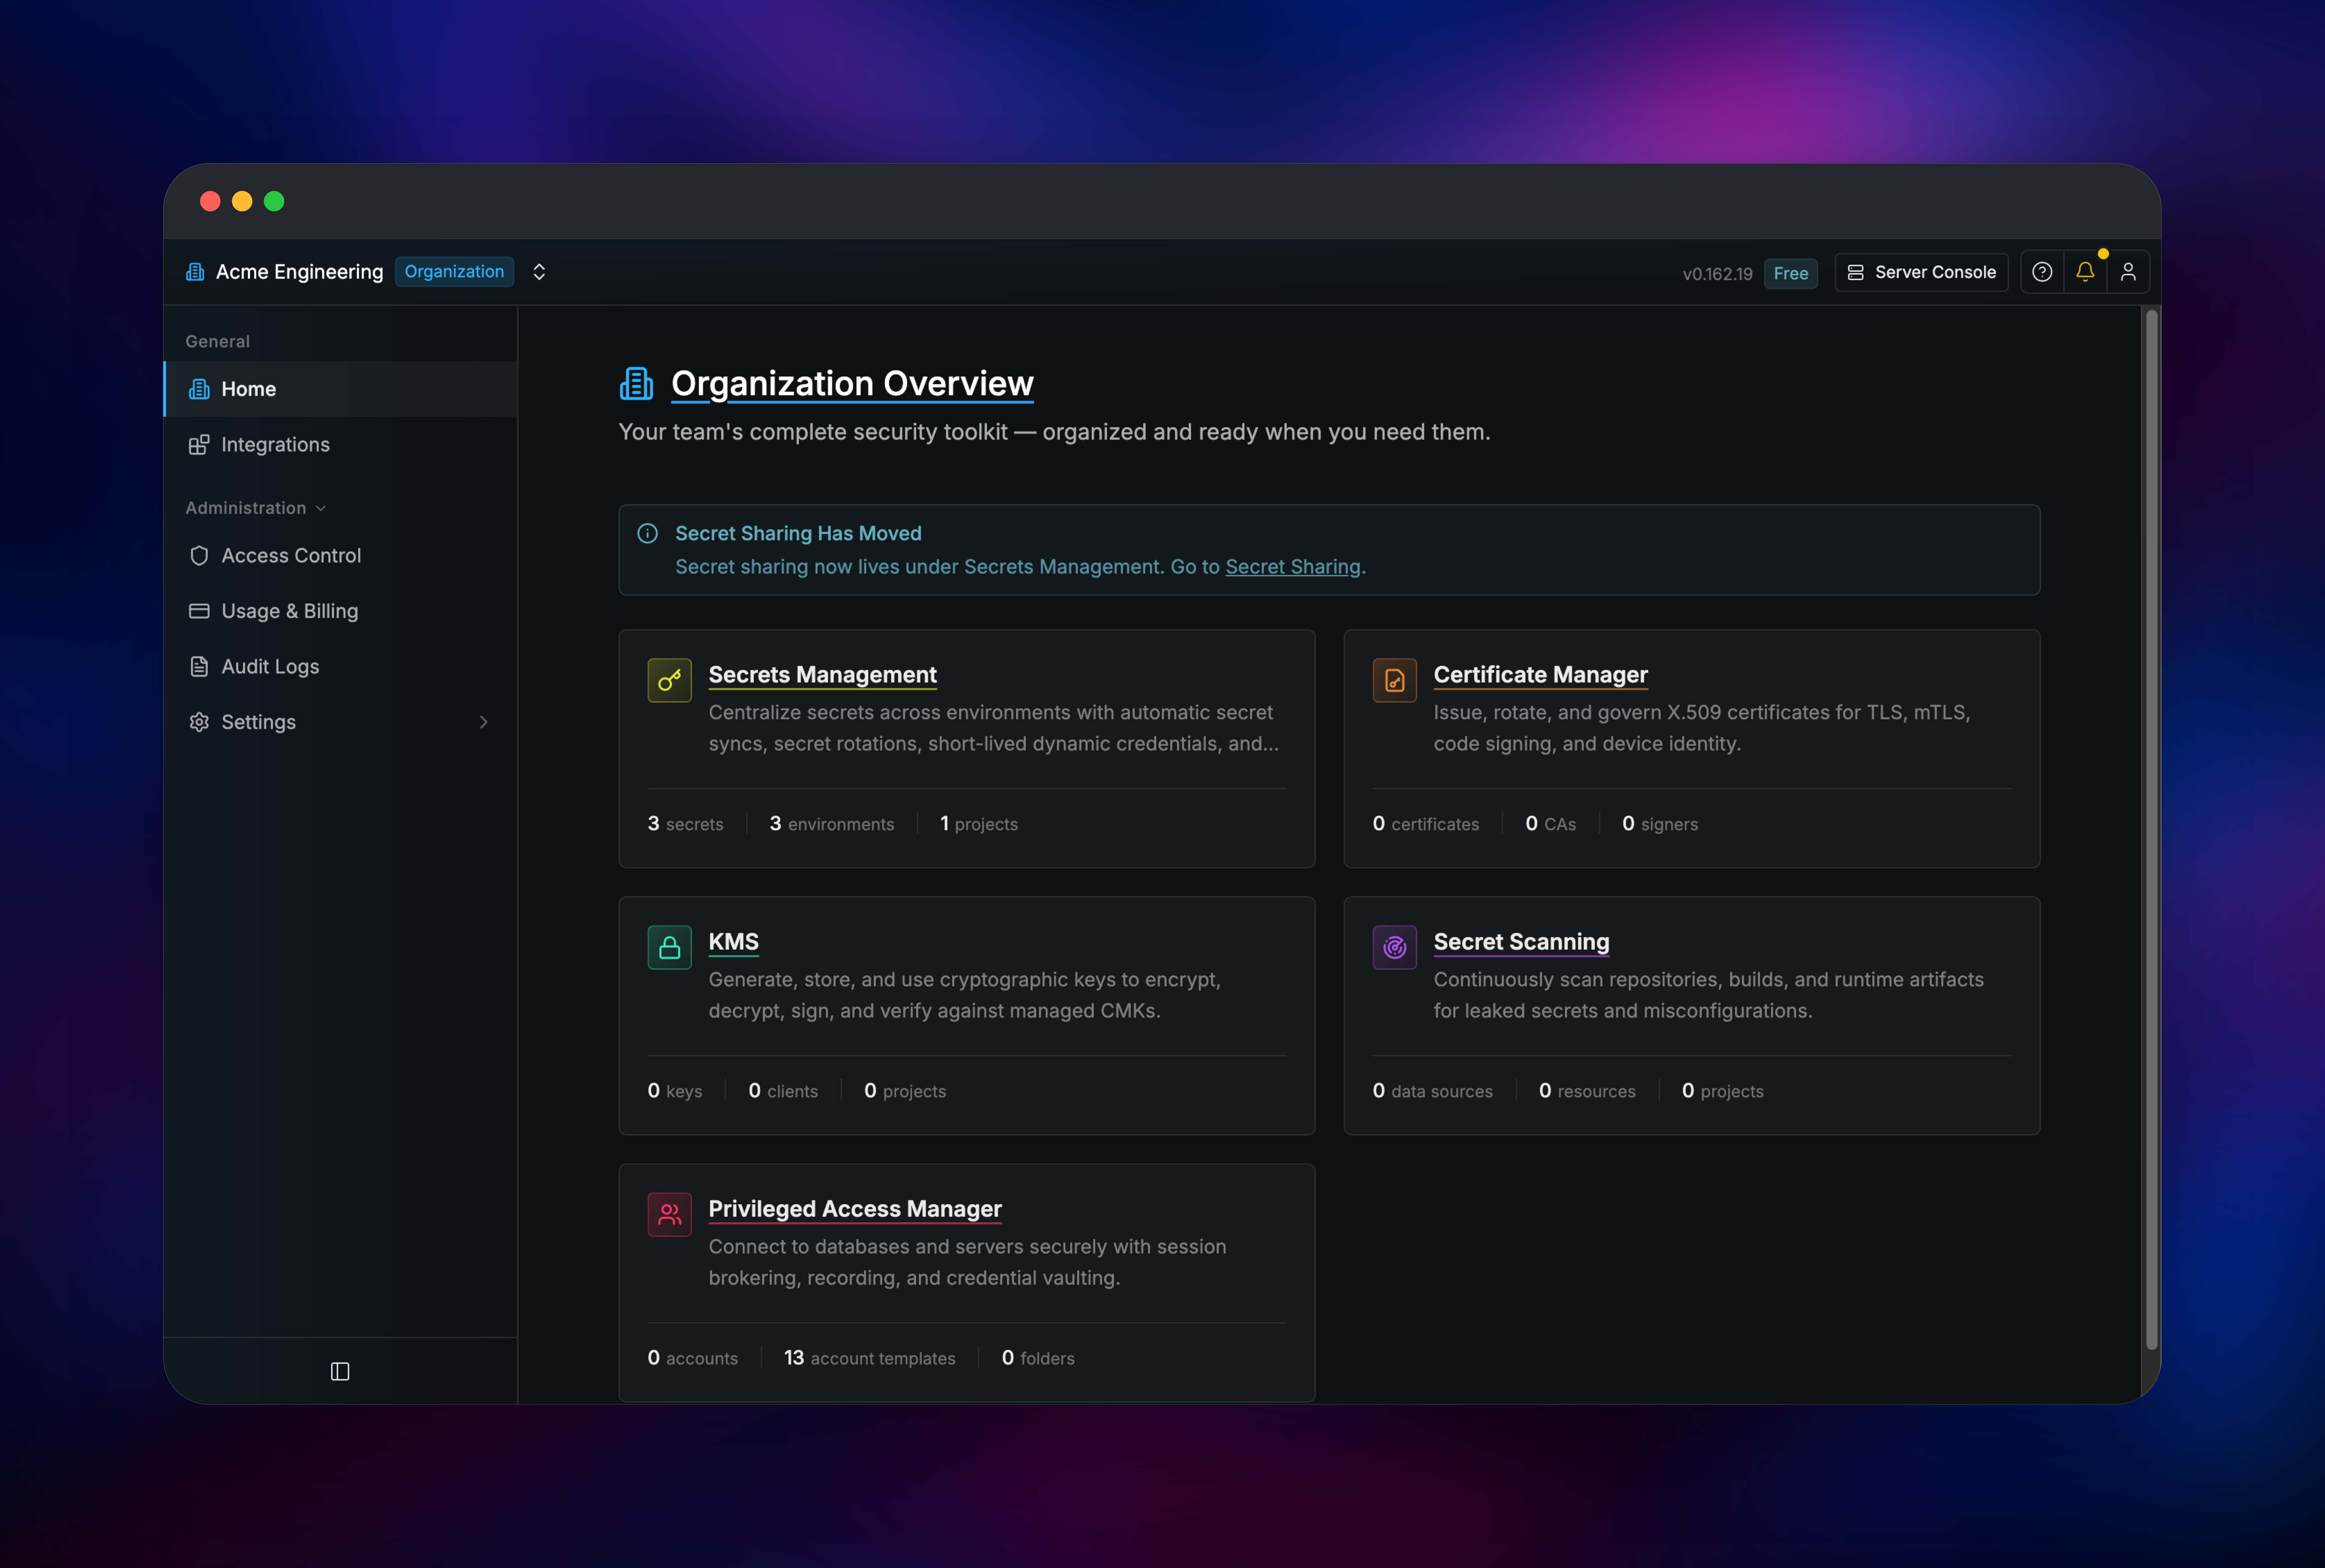Click the Organization badge

pyautogui.click(x=454, y=272)
